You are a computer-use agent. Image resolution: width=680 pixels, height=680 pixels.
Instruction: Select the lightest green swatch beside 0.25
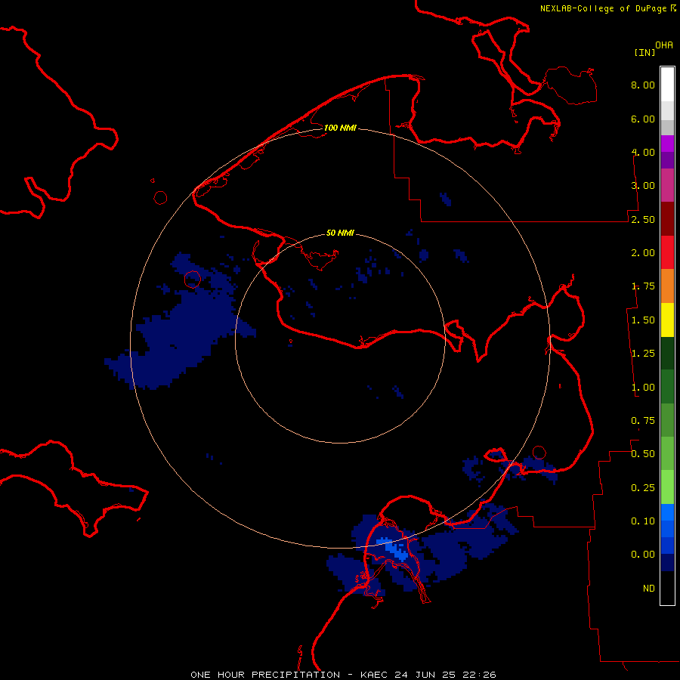pyautogui.click(x=667, y=487)
